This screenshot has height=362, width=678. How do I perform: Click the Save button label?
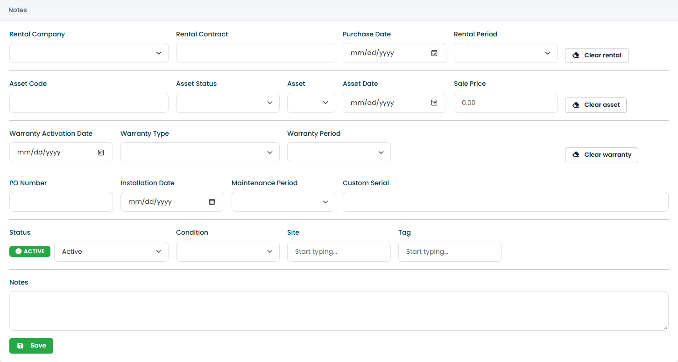[x=38, y=346]
